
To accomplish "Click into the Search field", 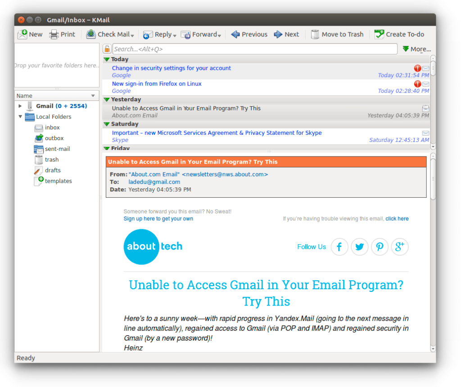I will click(255, 49).
